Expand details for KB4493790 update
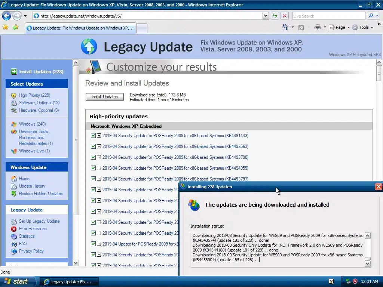The image size is (383, 287). click(99, 157)
